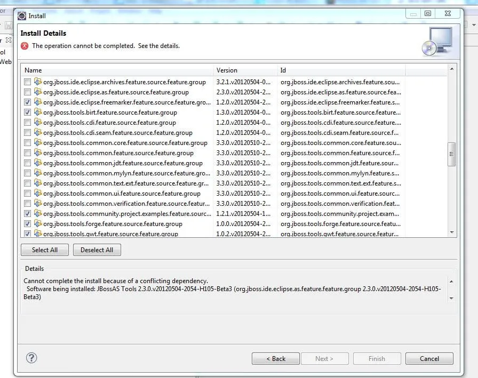Click the eclipse.as.feature.source feature icon
This screenshot has height=378, width=478.
[x=38, y=92]
